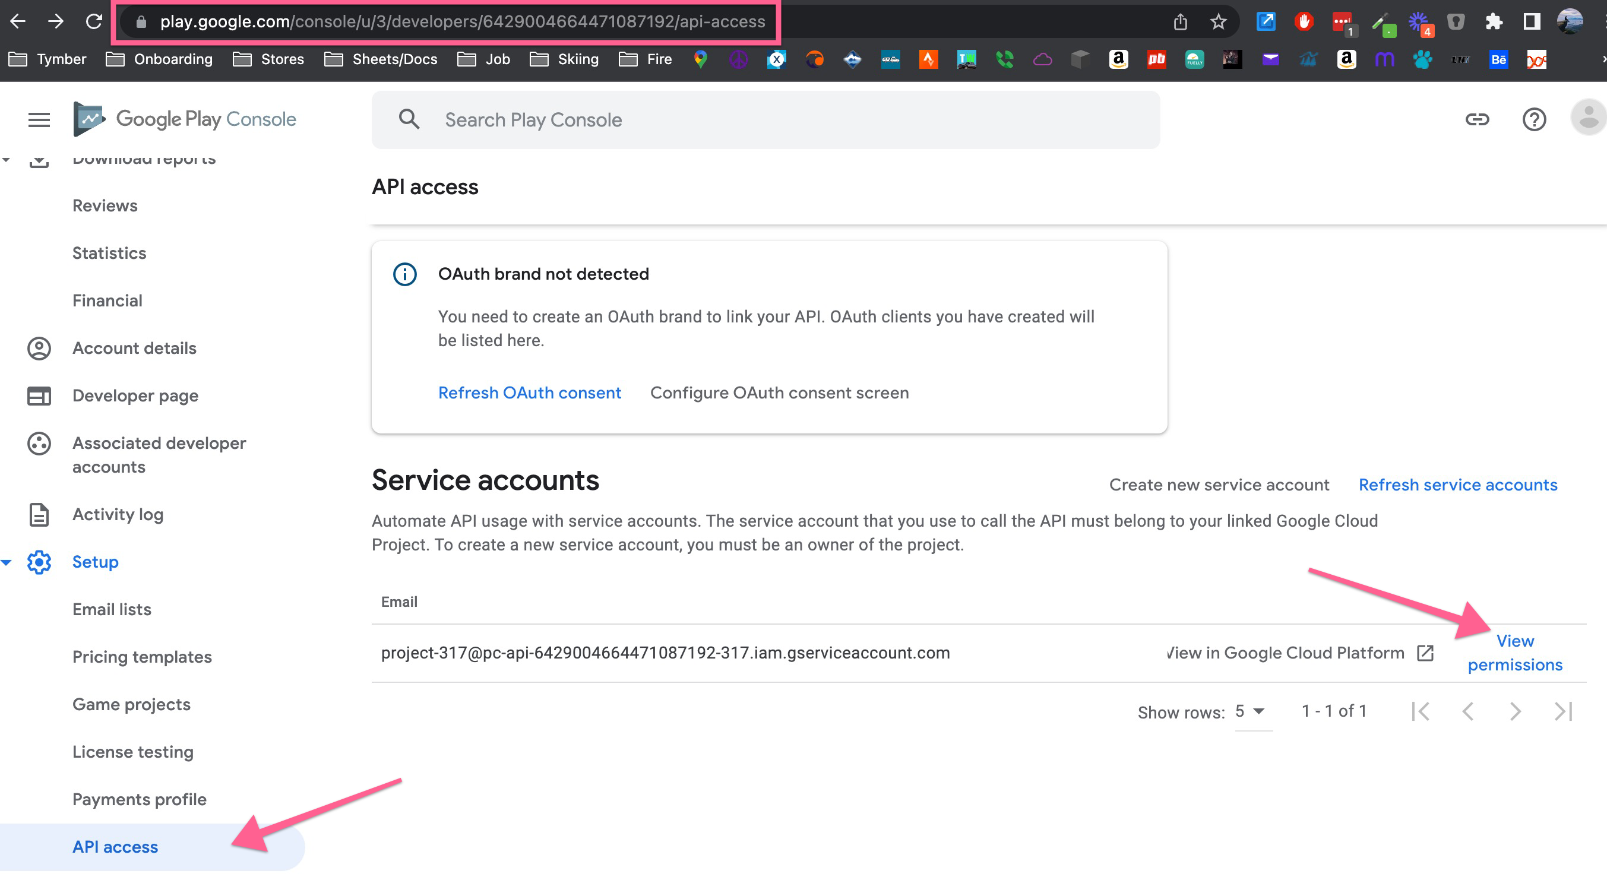
Task: Click Refresh service accounts link
Action: pos(1457,485)
